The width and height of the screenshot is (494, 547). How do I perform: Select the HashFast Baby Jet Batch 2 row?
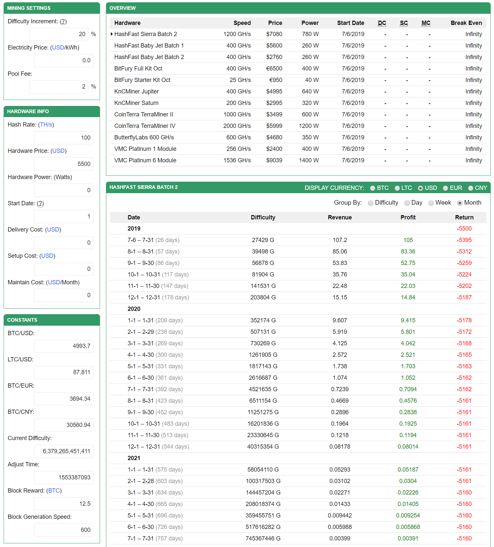(298, 57)
